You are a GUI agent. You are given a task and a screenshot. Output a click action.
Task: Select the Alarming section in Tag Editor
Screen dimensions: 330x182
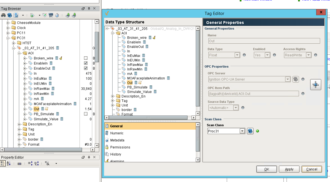(x=150, y=160)
